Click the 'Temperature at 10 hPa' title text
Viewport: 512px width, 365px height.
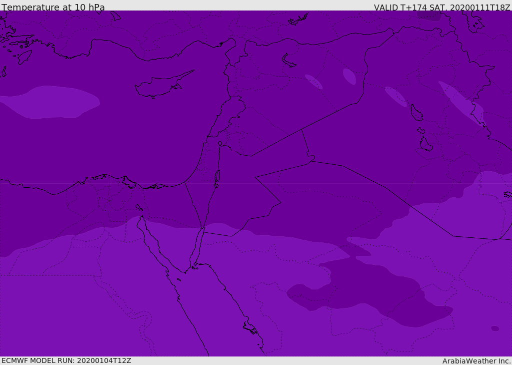click(53, 7)
